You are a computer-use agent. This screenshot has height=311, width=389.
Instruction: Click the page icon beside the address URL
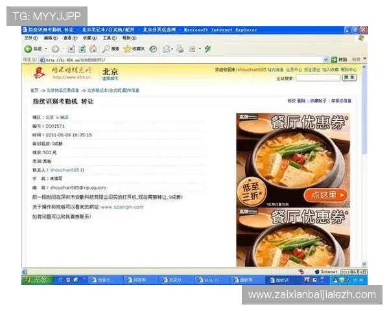pyautogui.click(x=42, y=60)
